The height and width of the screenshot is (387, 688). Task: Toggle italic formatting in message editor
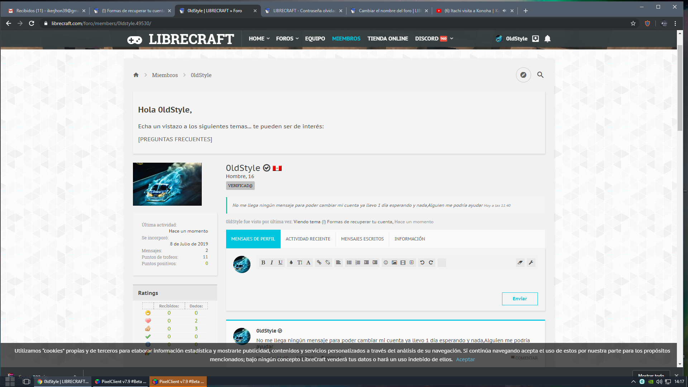coord(272,263)
